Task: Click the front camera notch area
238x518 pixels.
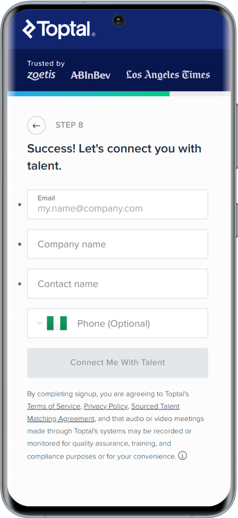Action: click(x=119, y=21)
